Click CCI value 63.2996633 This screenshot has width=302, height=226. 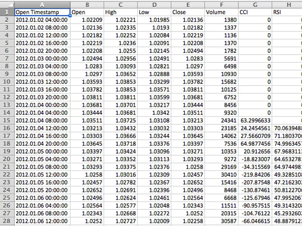pos(255,121)
